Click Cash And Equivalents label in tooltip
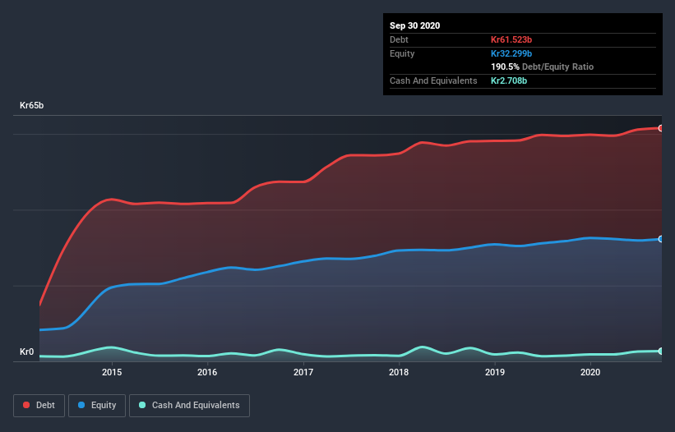This screenshot has height=432, width=675. click(x=433, y=80)
